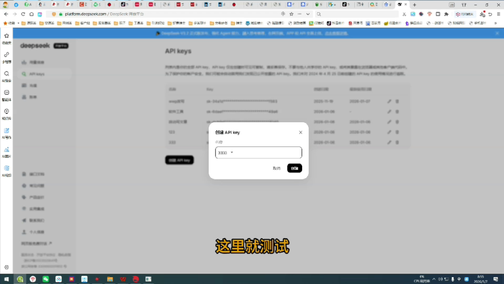The height and width of the screenshot is (284, 504).
Task: Click 创建 to confirm the new API key
Action: 293,168
